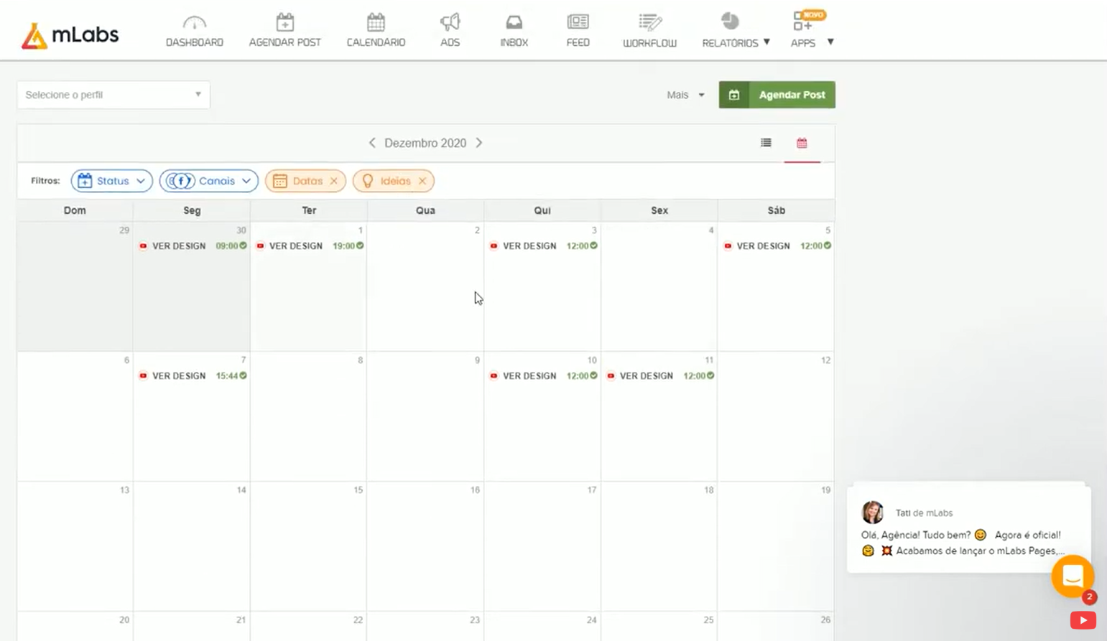Image resolution: width=1107 pixels, height=641 pixels.
Task: Click YouTube icon on Seg 30 post
Action: pos(143,245)
